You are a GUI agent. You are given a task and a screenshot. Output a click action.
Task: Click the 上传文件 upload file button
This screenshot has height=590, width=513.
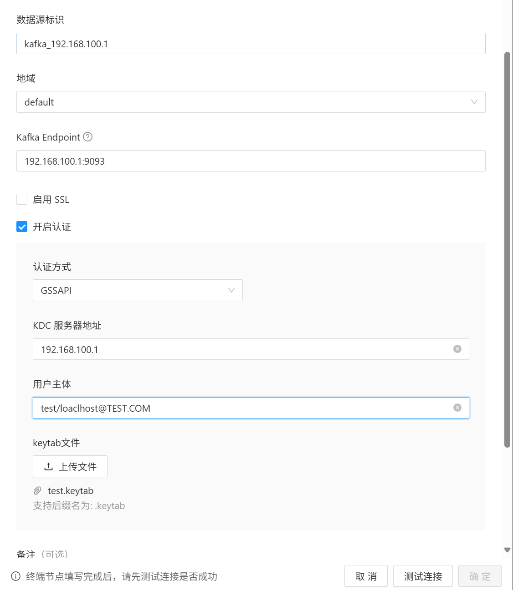click(x=70, y=466)
